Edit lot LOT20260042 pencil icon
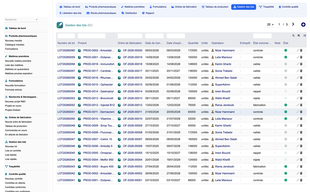This screenshot has height=192, width=310. click(298, 173)
